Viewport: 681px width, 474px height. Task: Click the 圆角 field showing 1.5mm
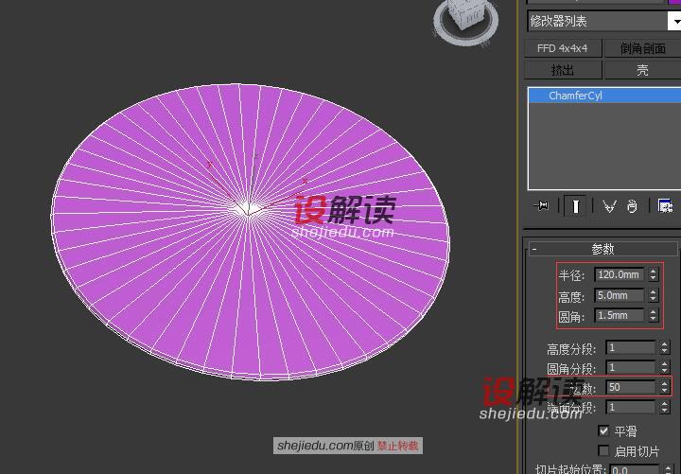pos(620,315)
